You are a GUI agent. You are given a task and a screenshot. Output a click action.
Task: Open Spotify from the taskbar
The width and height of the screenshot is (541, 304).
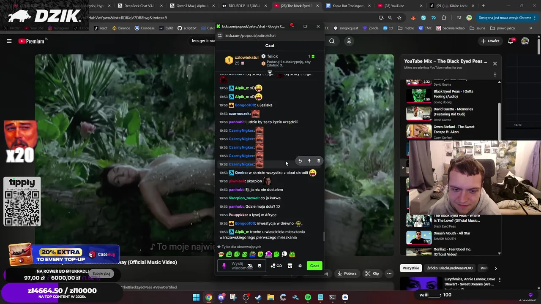coord(308,297)
